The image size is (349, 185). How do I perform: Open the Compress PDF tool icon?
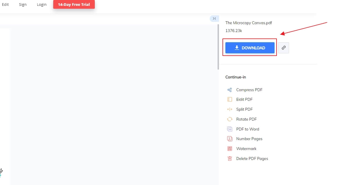[229, 90]
